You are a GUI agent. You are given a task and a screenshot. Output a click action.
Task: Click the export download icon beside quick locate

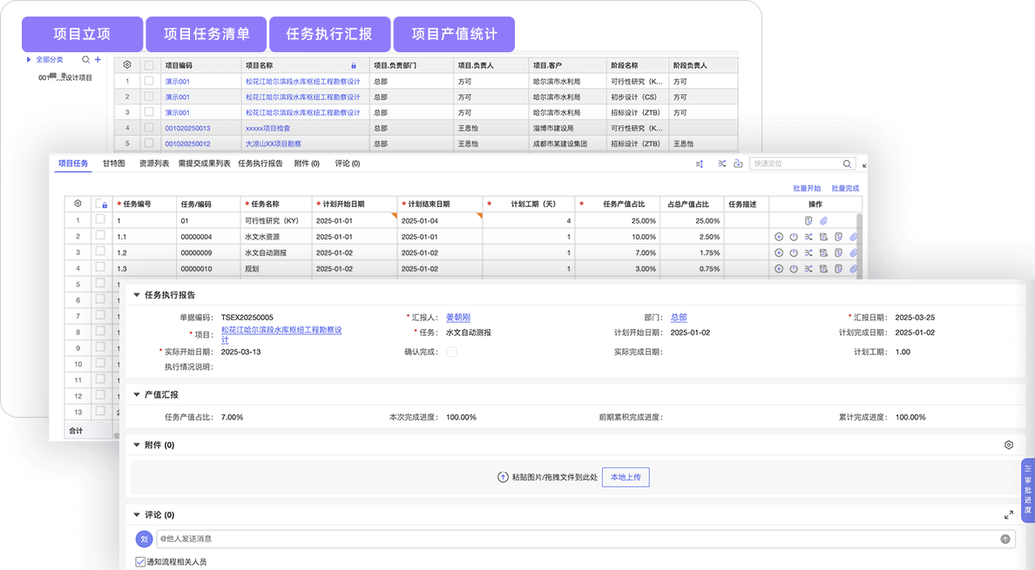coord(738,164)
